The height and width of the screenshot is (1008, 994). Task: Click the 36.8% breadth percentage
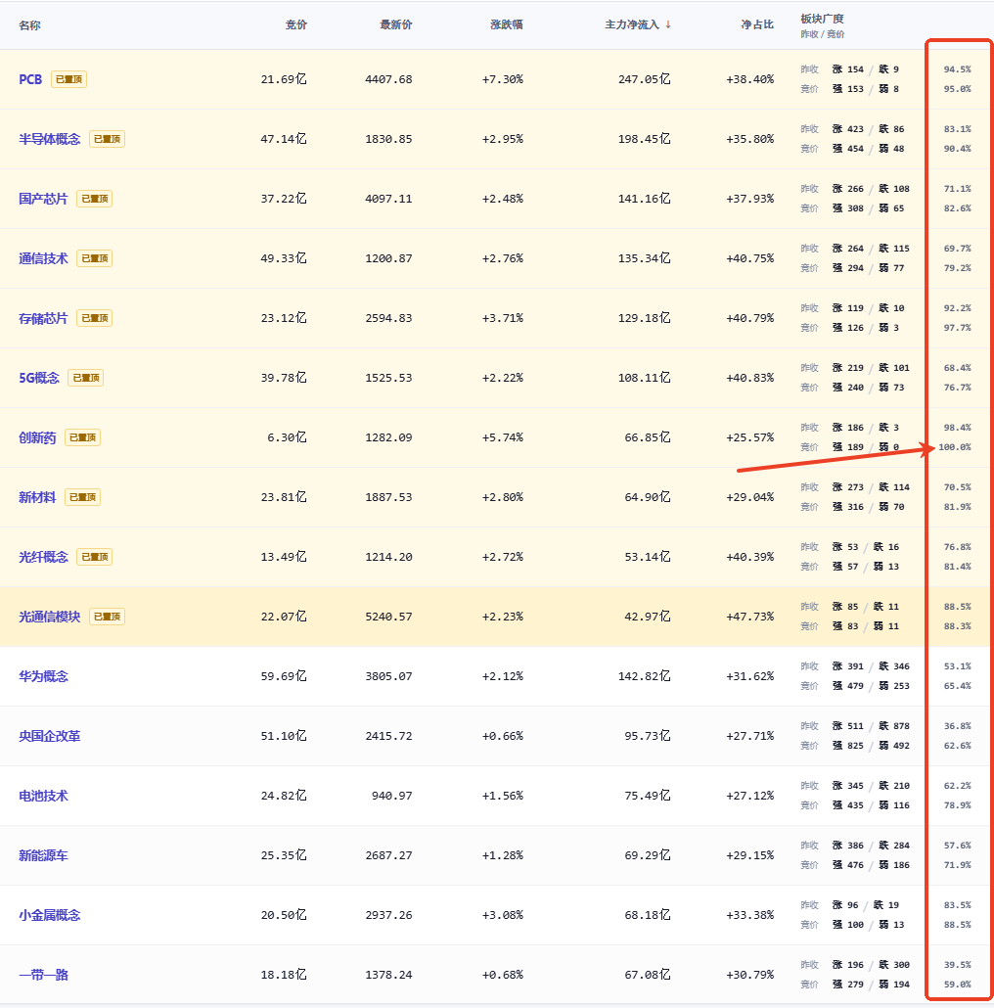[958, 726]
